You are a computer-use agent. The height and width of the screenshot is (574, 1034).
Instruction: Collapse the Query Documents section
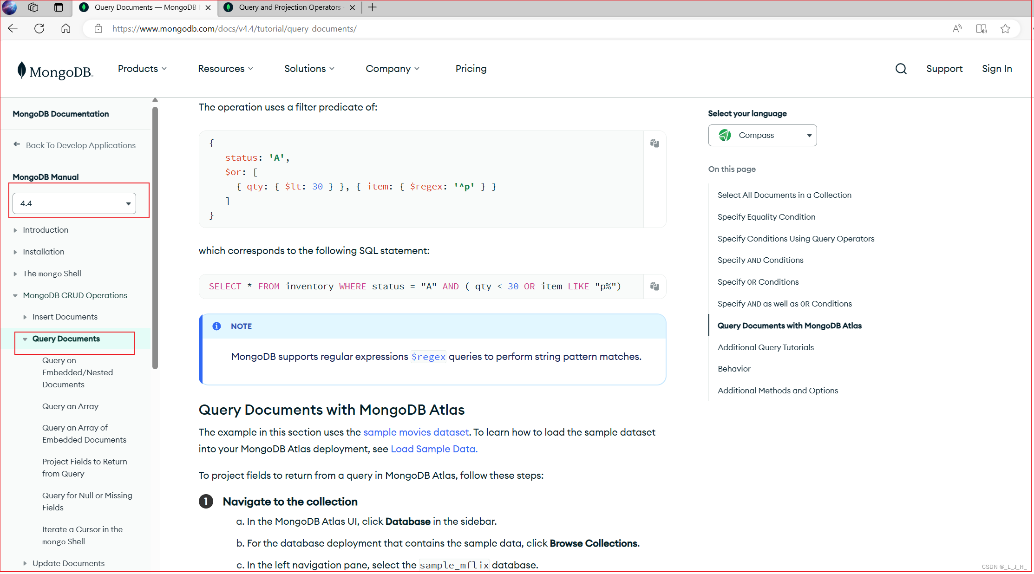pos(25,339)
